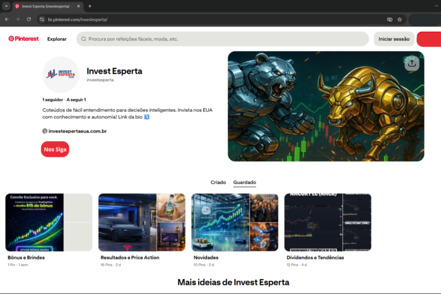Viewport: 441px width, 294px height.
Task: Click the Resultados e Price Action title
Action: pyautogui.click(x=130, y=257)
